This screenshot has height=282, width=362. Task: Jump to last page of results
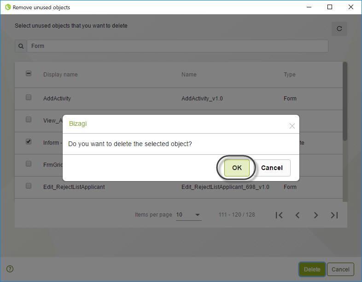coord(334,215)
